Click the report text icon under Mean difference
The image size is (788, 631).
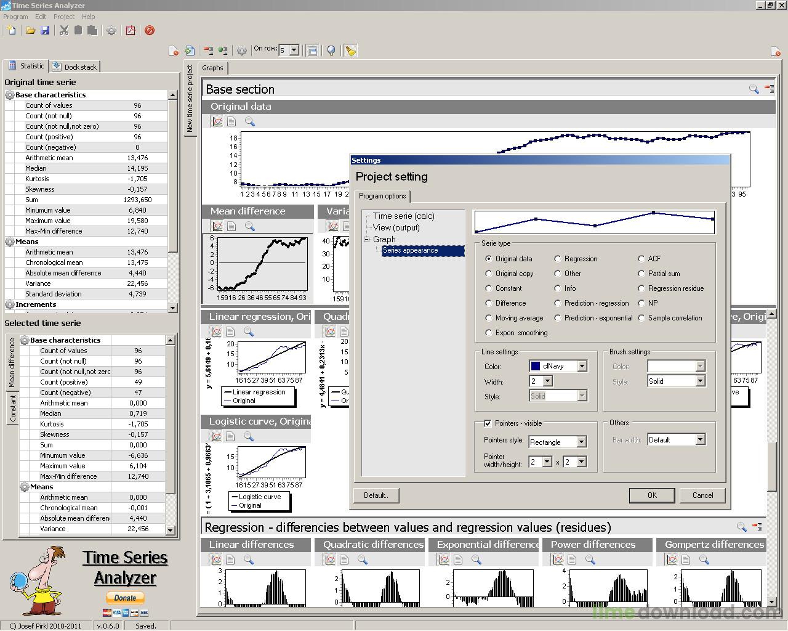[x=232, y=226]
